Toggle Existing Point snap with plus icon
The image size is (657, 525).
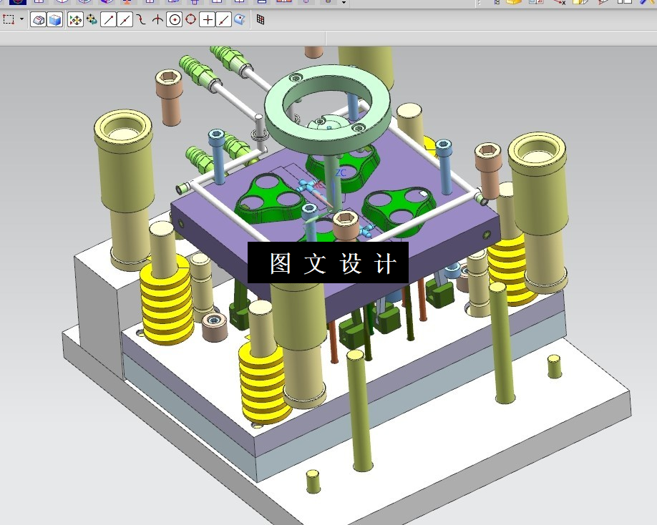(x=208, y=20)
